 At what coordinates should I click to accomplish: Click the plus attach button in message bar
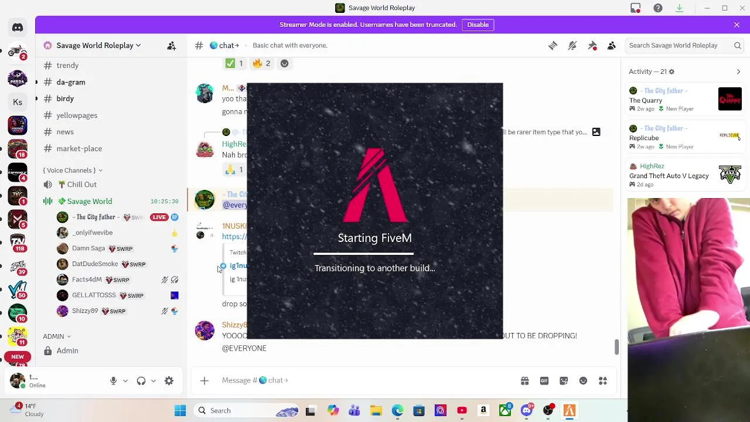pyautogui.click(x=204, y=381)
